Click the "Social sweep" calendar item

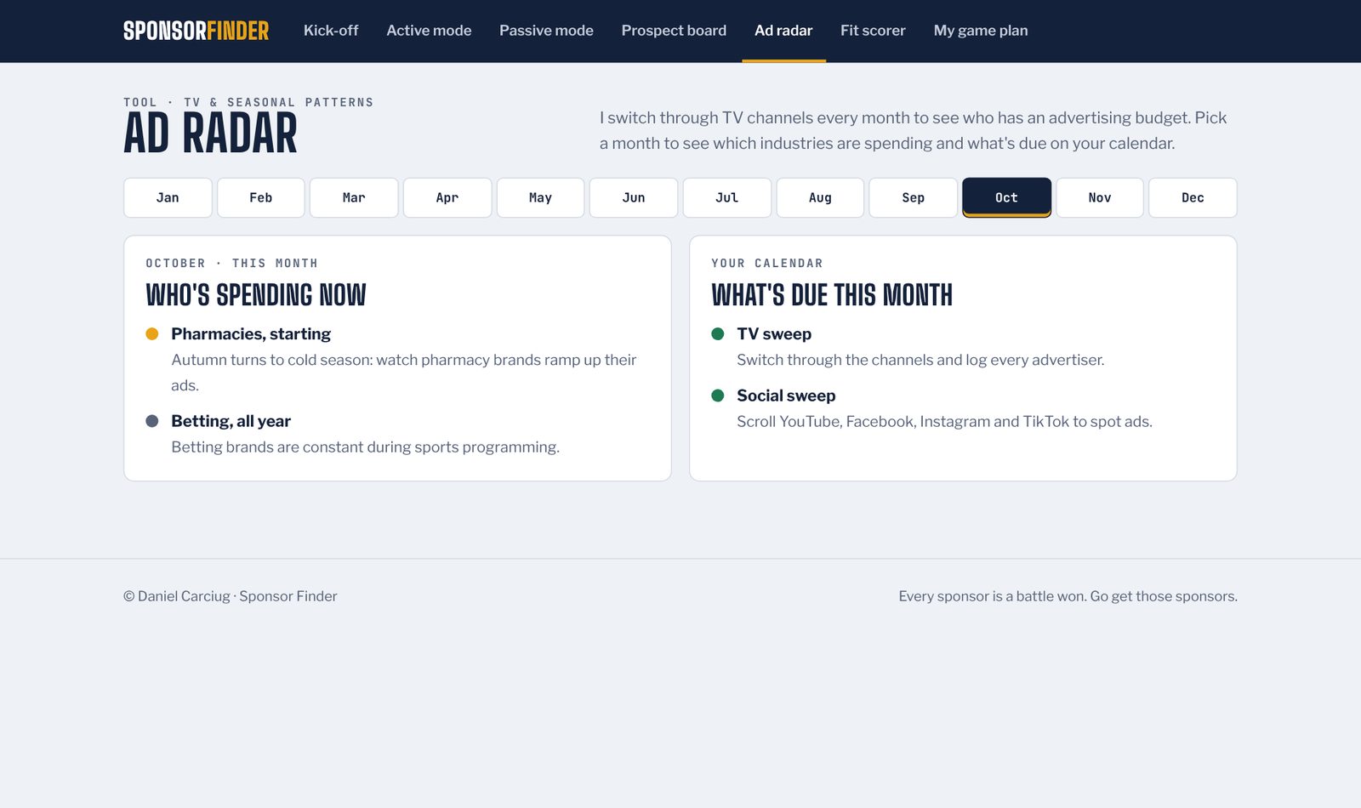(786, 395)
